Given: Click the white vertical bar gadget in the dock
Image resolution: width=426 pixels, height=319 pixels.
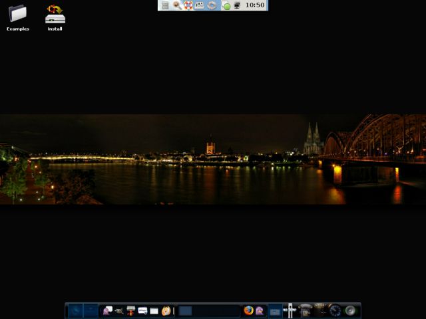Looking at the screenshot, I should (x=290, y=310).
